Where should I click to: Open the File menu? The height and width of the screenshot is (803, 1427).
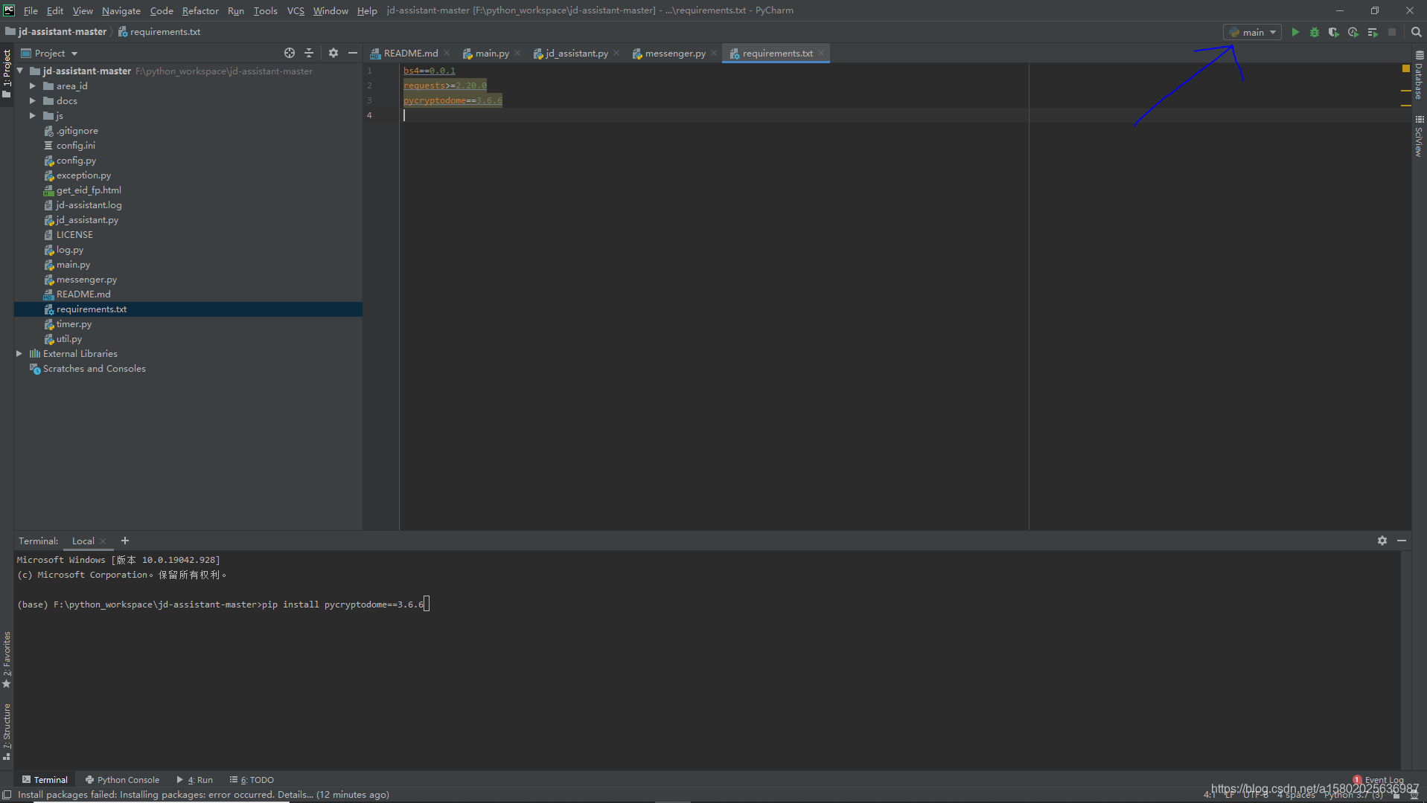31,10
